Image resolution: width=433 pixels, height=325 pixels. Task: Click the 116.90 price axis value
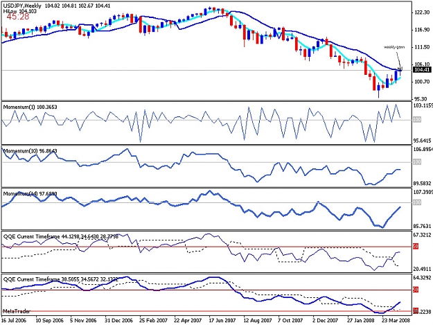[x=422, y=30]
